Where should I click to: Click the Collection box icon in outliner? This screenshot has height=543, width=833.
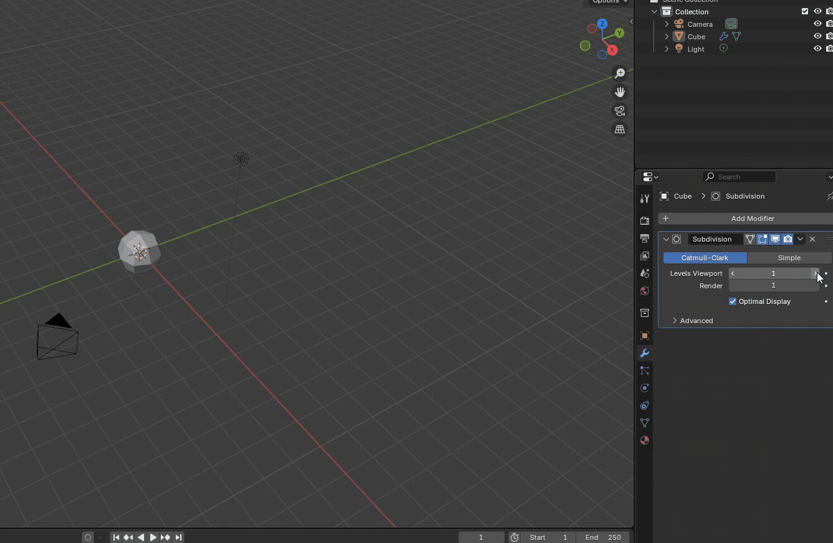(x=667, y=11)
